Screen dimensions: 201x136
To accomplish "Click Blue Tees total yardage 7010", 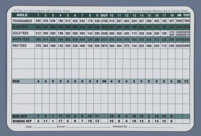I will (x=186, y=27).
